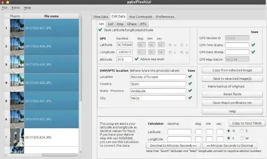Open the GPano sub-tab
The height and width of the screenshot is (159, 267).
(131, 24)
